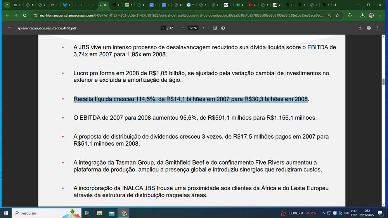Print the PDF document

(x=369, y=28)
